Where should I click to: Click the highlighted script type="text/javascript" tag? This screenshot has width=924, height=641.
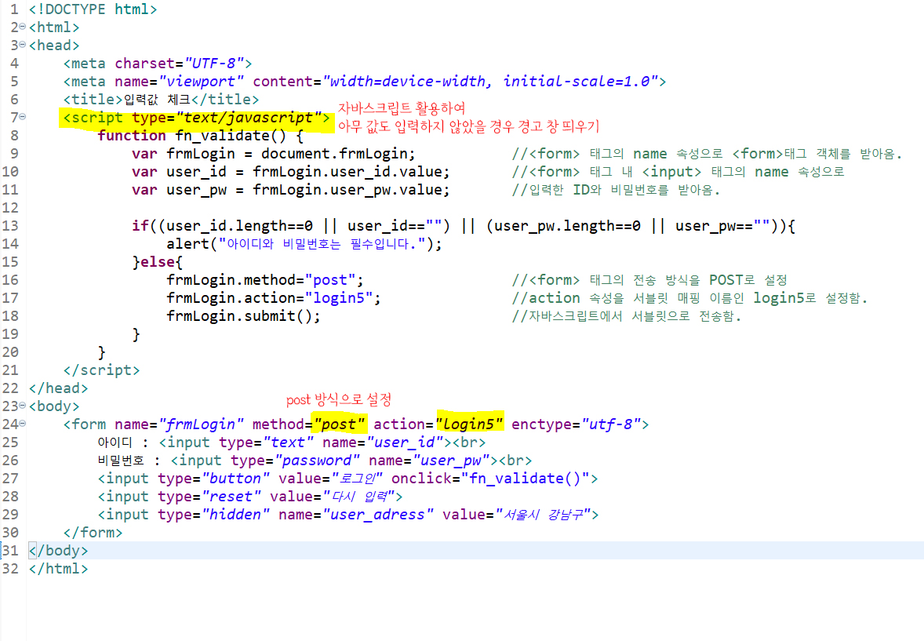[x=196, y=118]
